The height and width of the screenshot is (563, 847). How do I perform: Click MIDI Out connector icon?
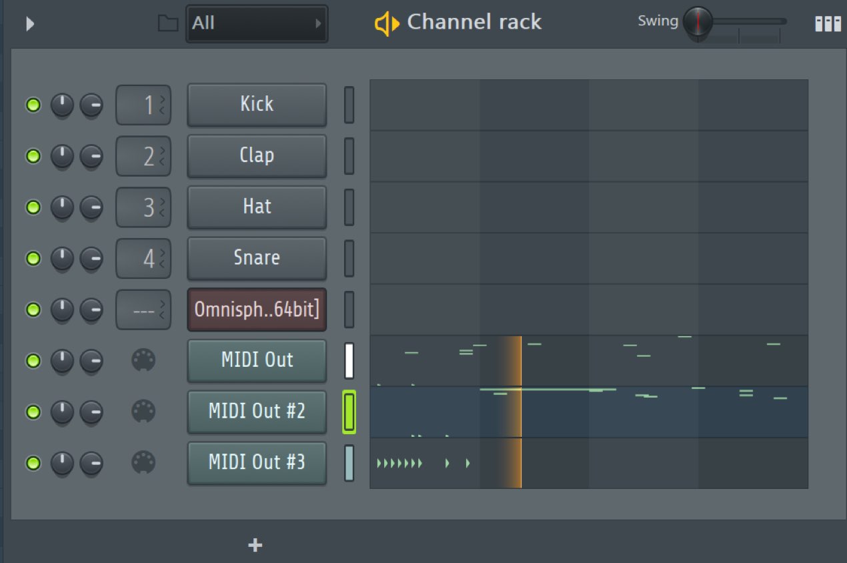pos(143,361)
